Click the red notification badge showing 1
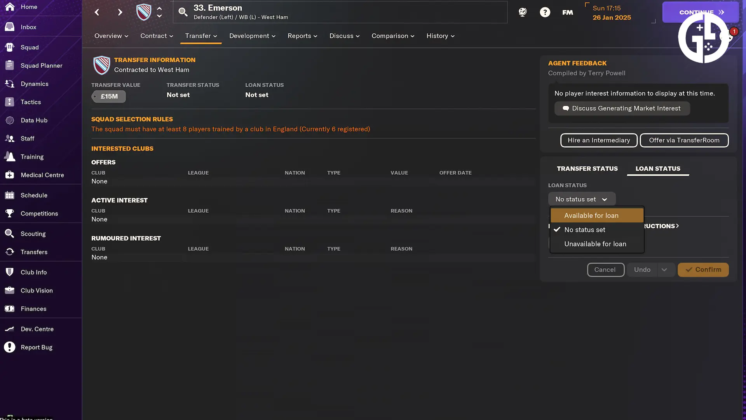The image size is (746, 420). 734,30
